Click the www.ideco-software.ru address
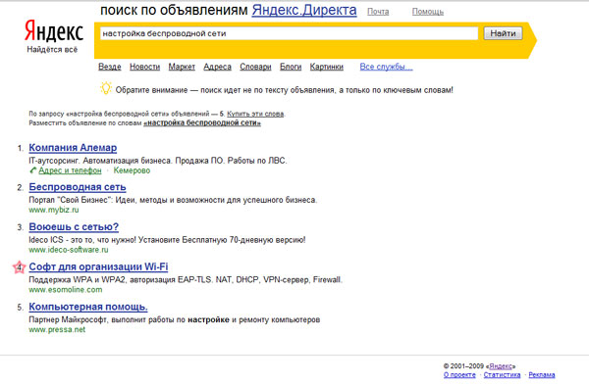 (x=69, y=250)
